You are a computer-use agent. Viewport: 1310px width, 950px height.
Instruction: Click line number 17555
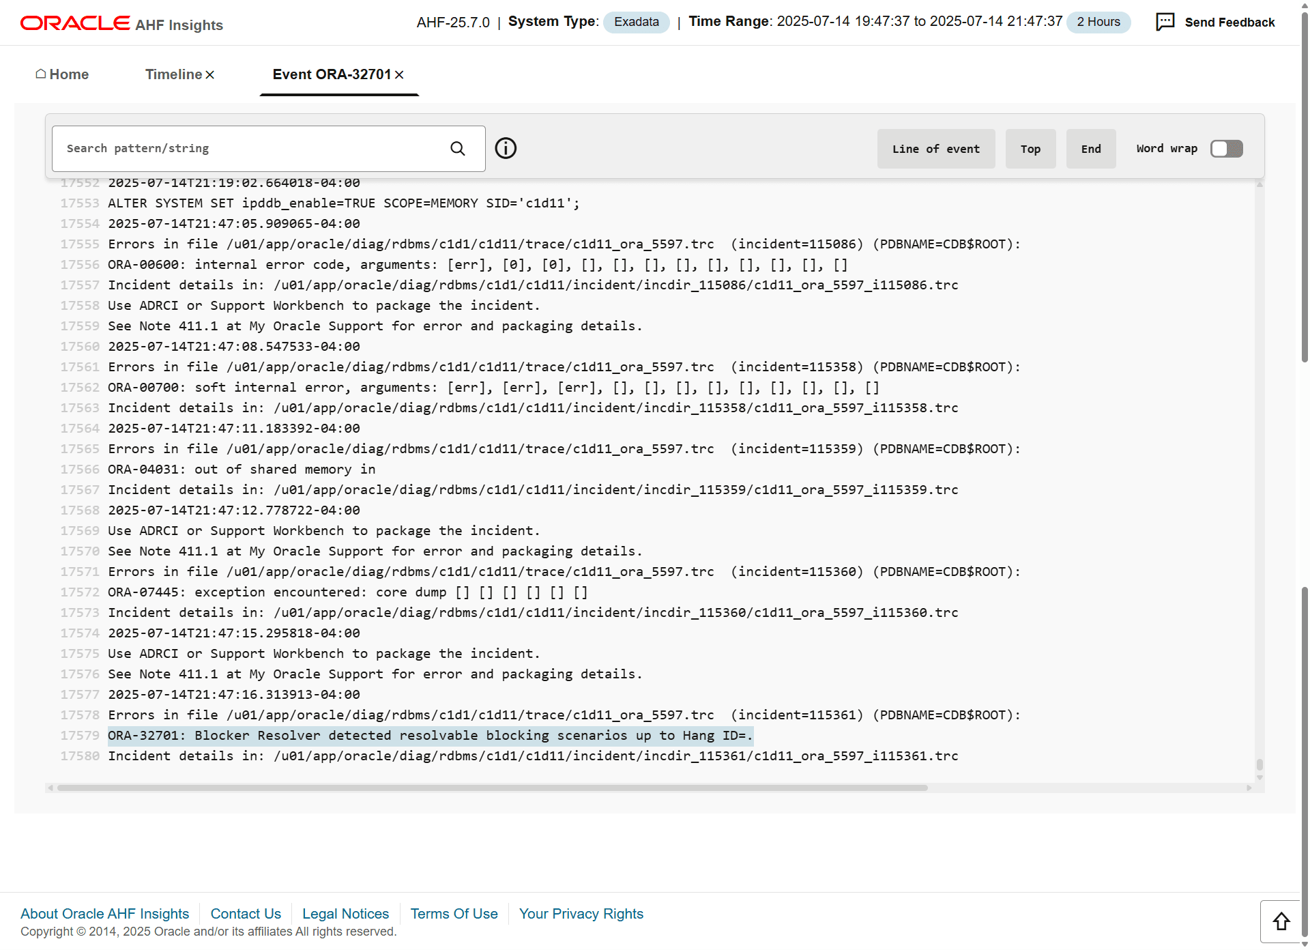pyautogui.click(x=80, y=244)
